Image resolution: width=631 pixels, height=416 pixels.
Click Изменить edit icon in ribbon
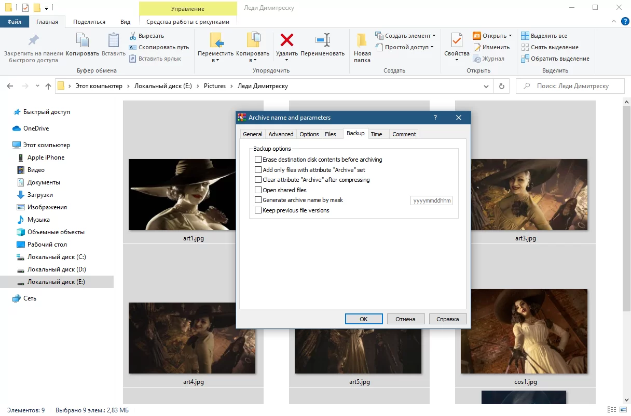(x=477, y=47)
